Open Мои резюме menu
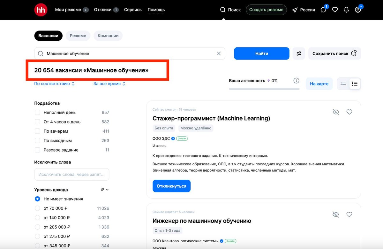383x249 pixels. tap(68, 10)
